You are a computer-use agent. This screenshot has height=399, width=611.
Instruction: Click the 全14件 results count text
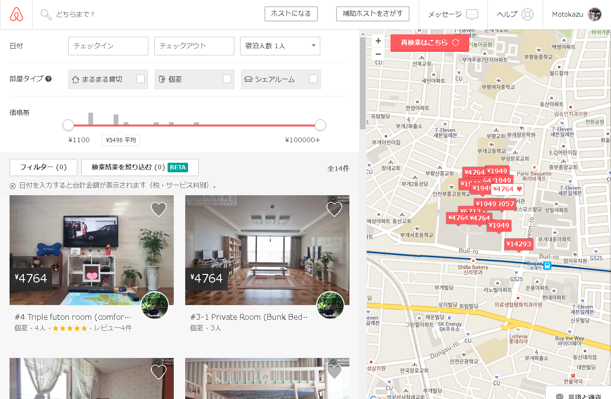coord(338,168)
